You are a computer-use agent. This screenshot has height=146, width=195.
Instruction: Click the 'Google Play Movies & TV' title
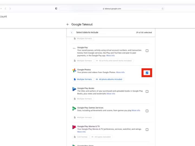[x=88, y=126]
